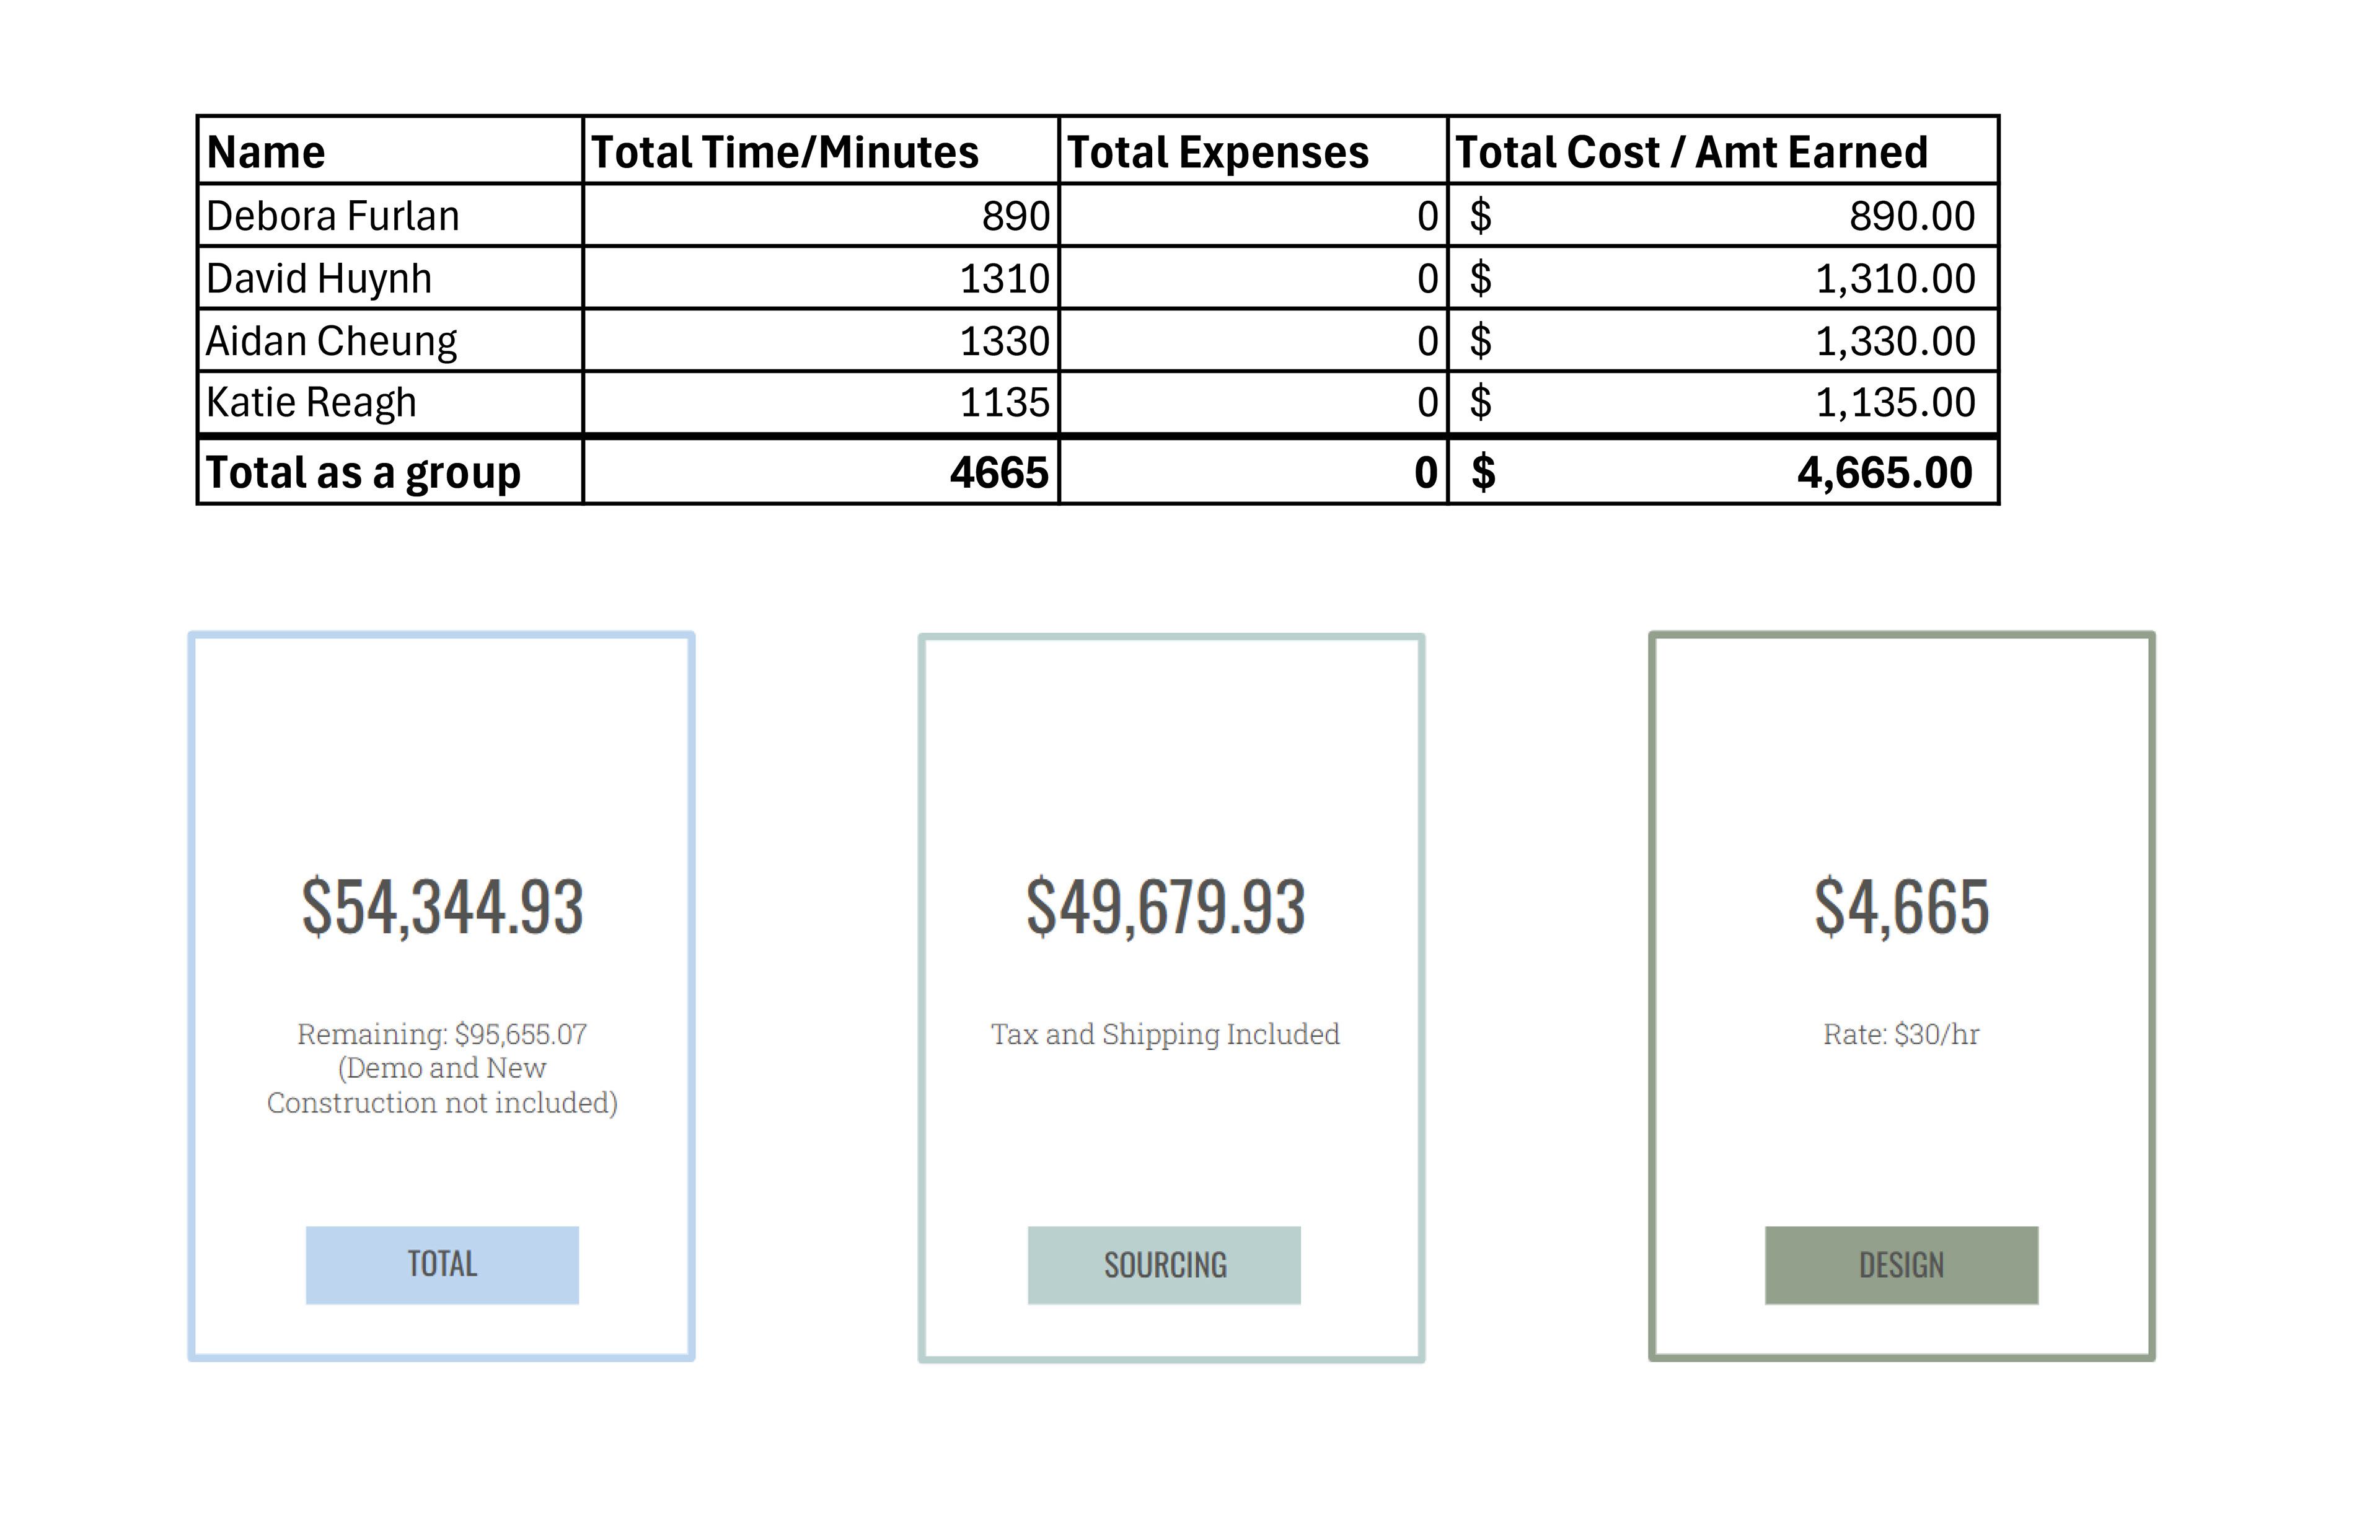The width and height of the screenshot is (2380, 1540).
Task: Click the Rate: $30/hr text
Action: pyautogui.click(x=1901, y=1034)
